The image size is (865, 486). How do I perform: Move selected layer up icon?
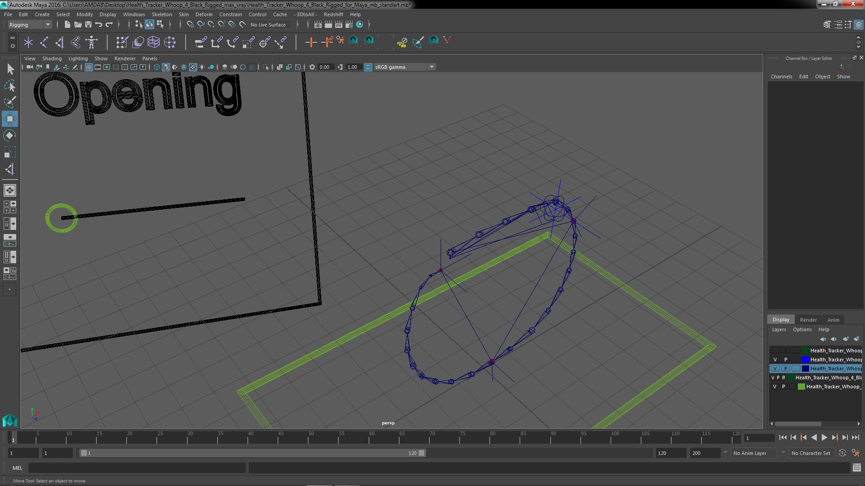coord(823,339)
